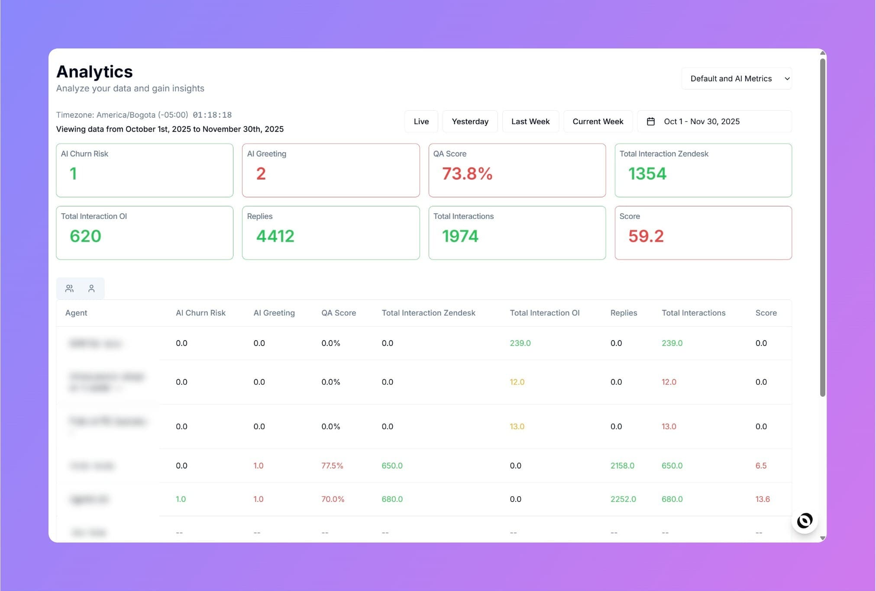Switch to the single agent view icon
The width and height of the screenshot is (876, 591).
92,288
